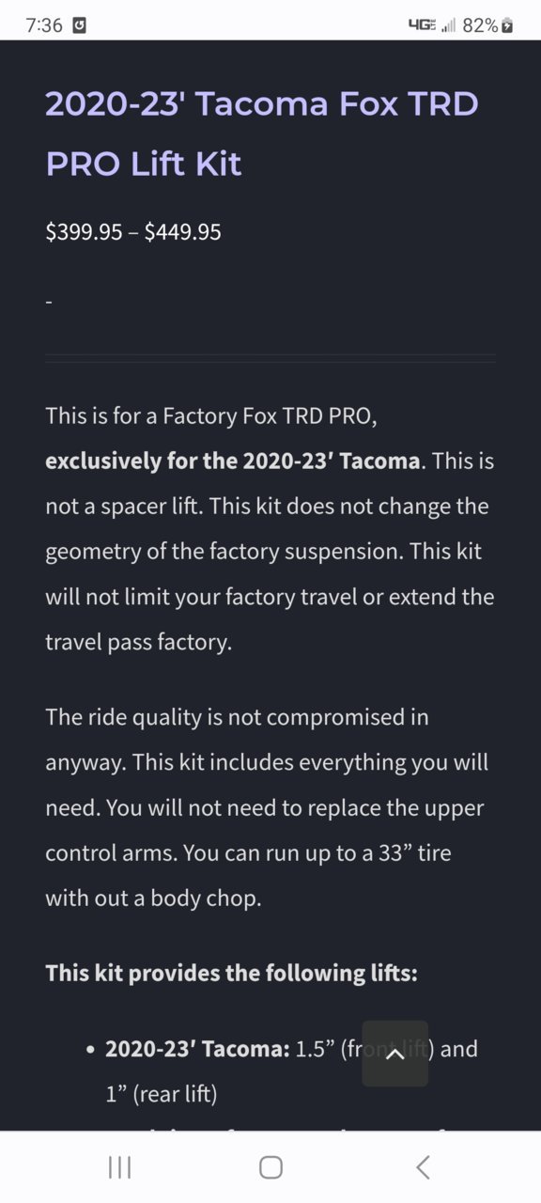Tap the 4G LTE network indicator
Screen dimensions: 541x1203
point(422,25)
